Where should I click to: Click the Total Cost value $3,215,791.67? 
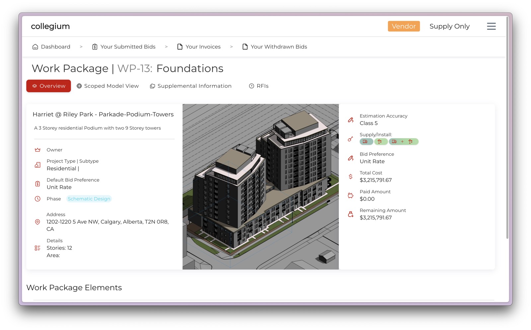[376, 180]
